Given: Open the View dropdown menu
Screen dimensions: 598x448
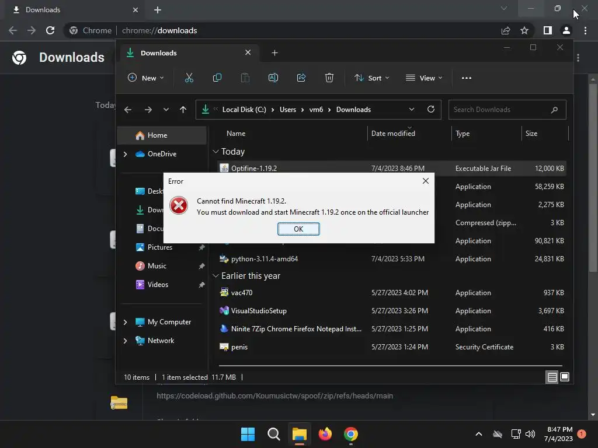Looking at the screenshot, I should 424,78.
